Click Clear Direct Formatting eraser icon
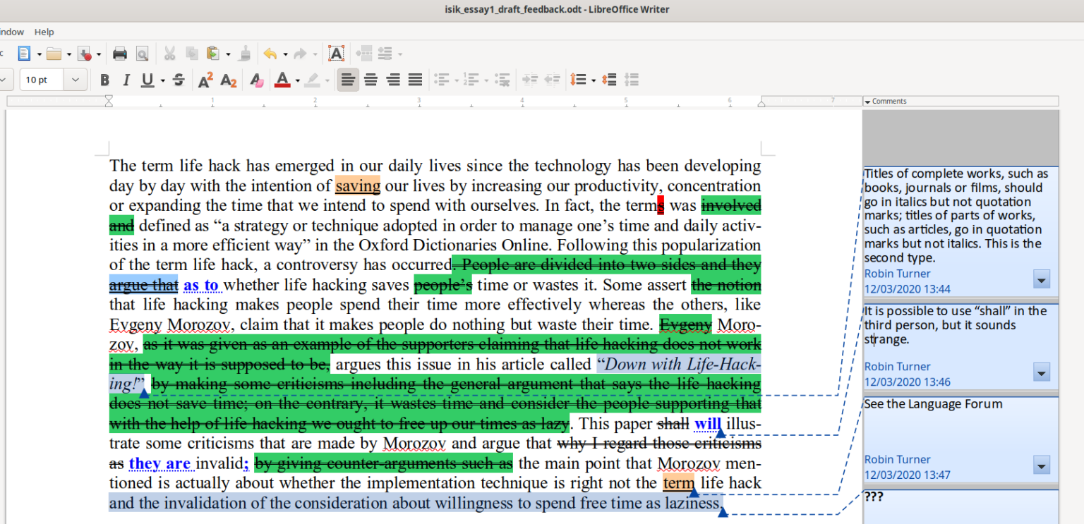1084x524 pixels. [257, 80]
